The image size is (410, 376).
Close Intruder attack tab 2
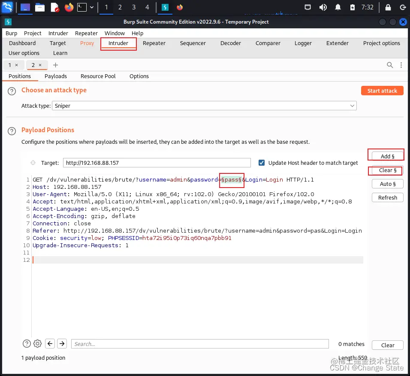coord(40,65)
